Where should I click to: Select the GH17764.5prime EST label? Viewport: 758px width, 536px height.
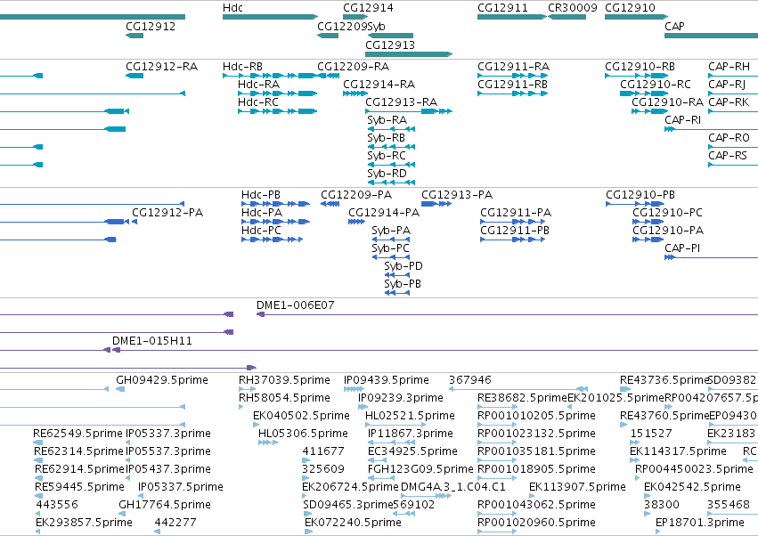tap(165, 506)
